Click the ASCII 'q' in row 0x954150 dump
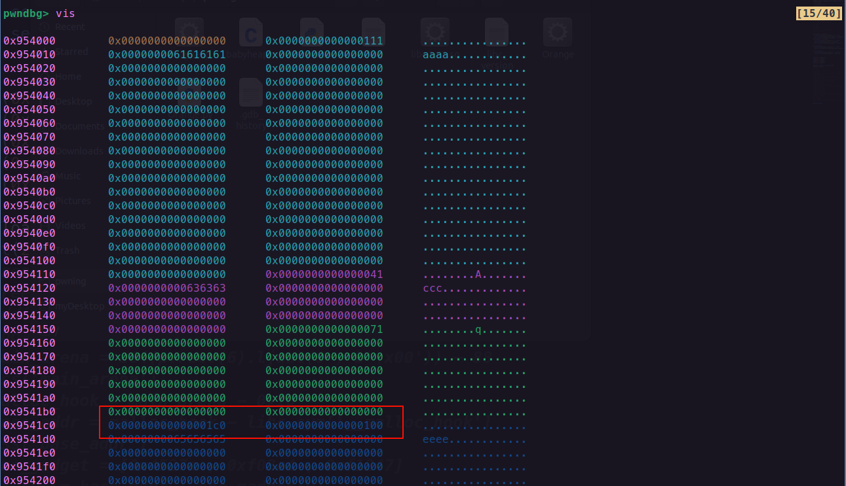This screenshot has height=486, width=846. pos(478,329)
